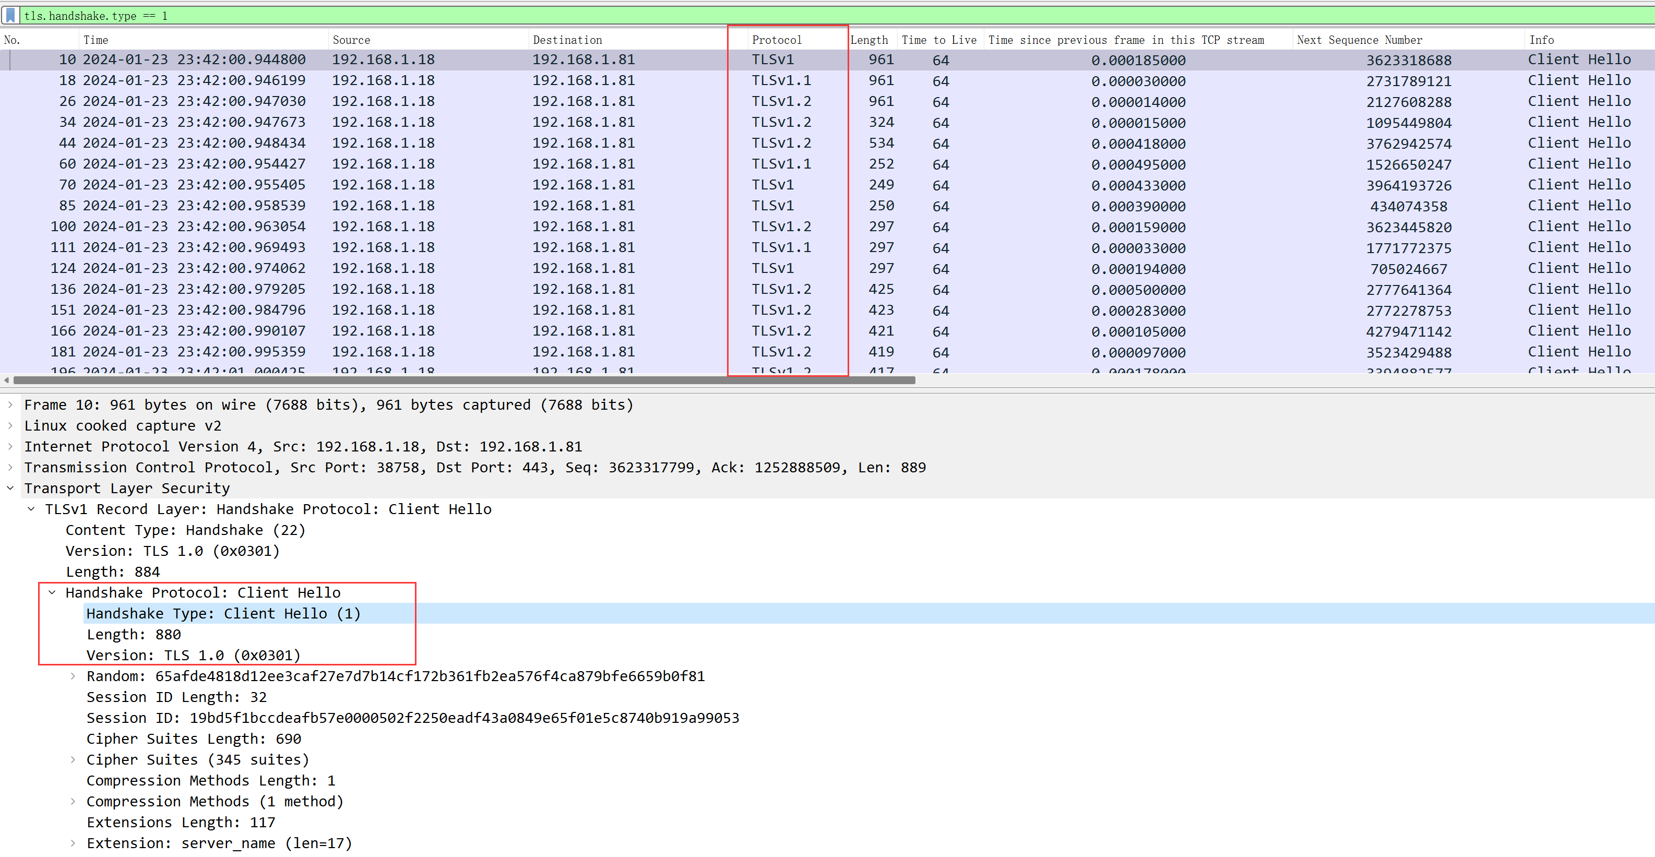Expand the Frame 10 tree item
1655x857 pixels.
[x=10, y=404]
